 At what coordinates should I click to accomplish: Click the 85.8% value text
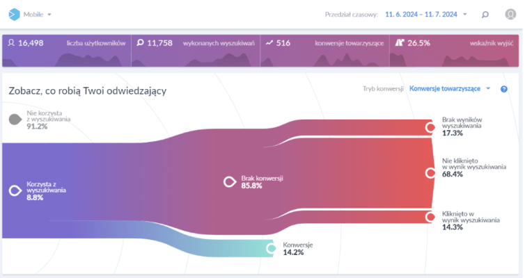251,186
